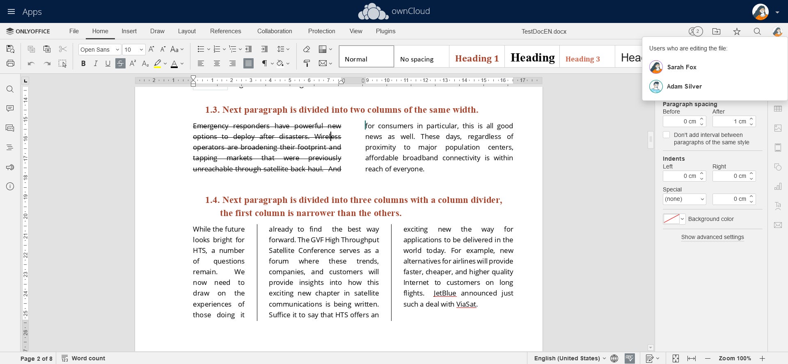This screenshot has height=364, width=788.
Task: Enable Don't add interval between paragraphs checkbox
Action: 667,135
